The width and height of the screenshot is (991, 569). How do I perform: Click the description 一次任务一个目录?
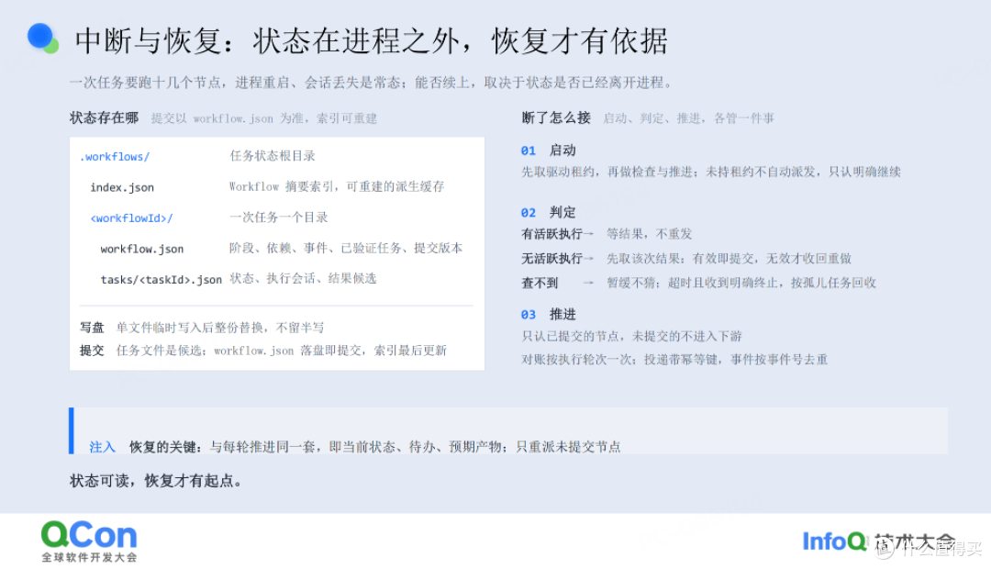click(279, 218)
